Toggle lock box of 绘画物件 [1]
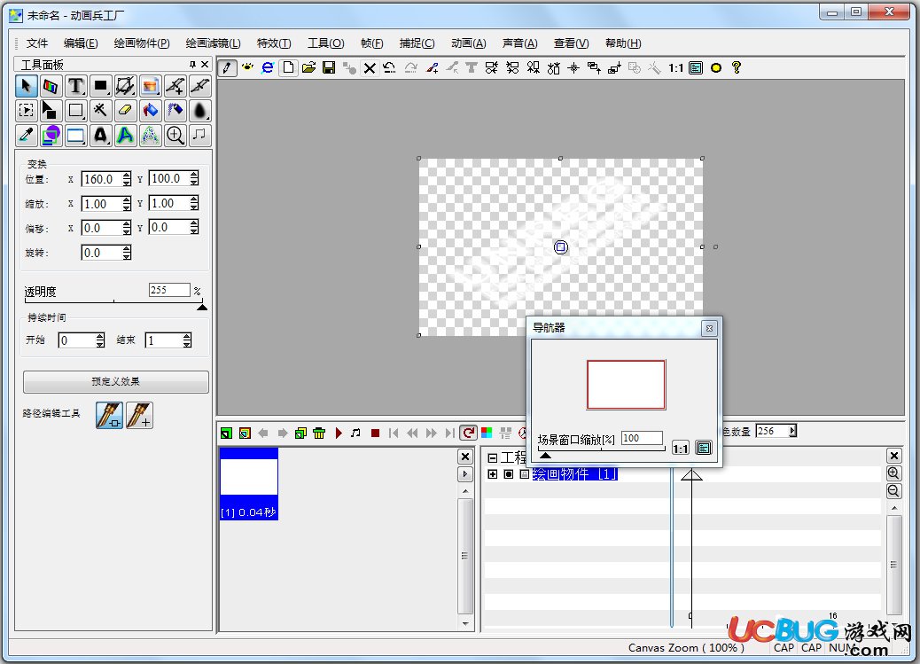 click(x=524, y=474)
